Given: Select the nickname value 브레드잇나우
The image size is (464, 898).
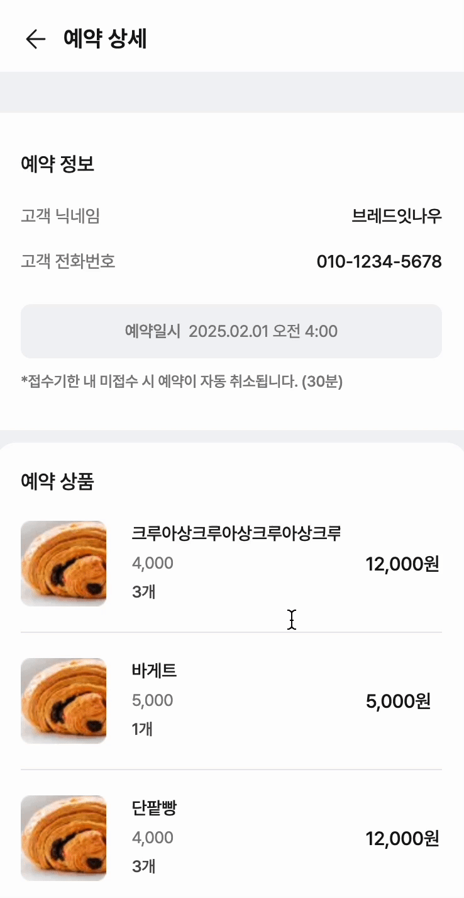Looking at the screenshot, I should (x=397, y=217).
